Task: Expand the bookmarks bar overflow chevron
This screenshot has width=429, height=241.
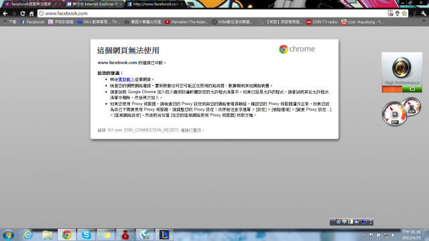Action: coord(424,21)
